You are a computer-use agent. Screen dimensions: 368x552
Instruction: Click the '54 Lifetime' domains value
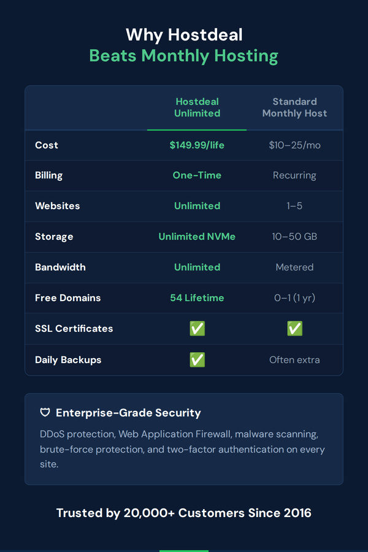pyautogui.click(x=197, y=298)
